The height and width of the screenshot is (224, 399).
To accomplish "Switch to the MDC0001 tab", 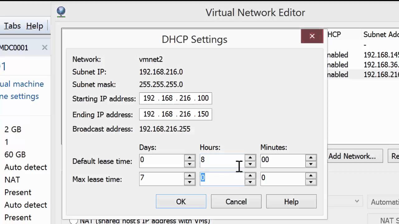I will pyautogui.click(x=14, y=48).
